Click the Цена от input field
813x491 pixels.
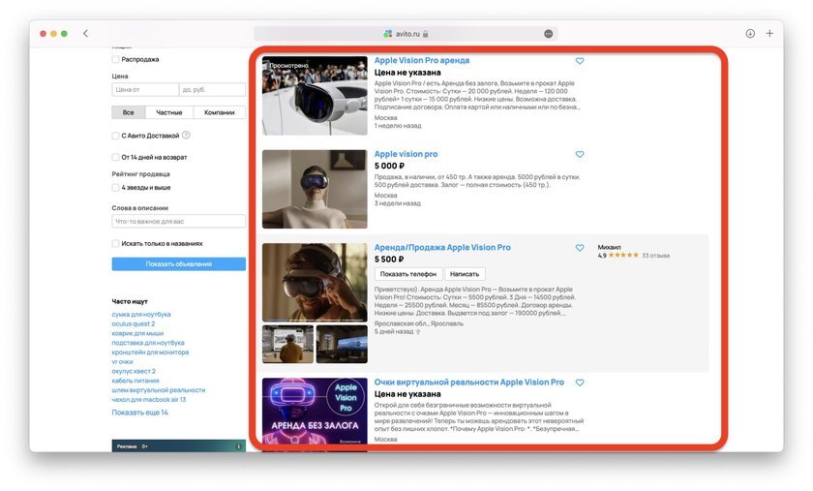click(x=145, y=89)
